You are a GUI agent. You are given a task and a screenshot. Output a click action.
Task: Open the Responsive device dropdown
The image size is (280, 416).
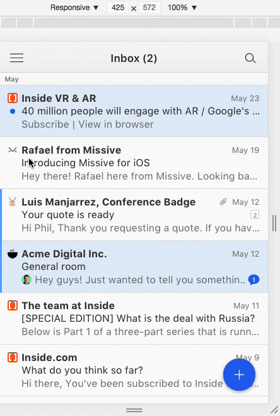[x=74, y=8]
